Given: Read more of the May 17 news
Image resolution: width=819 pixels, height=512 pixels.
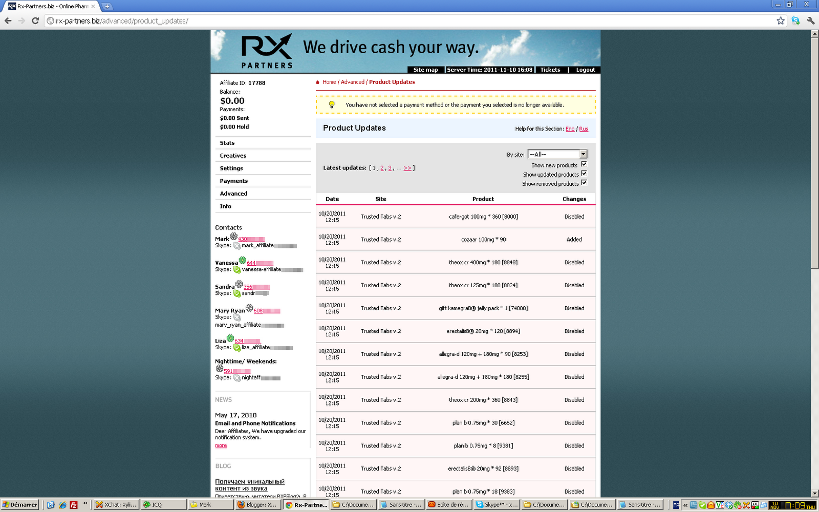Looking at the screenshot, I should [221, 445].
